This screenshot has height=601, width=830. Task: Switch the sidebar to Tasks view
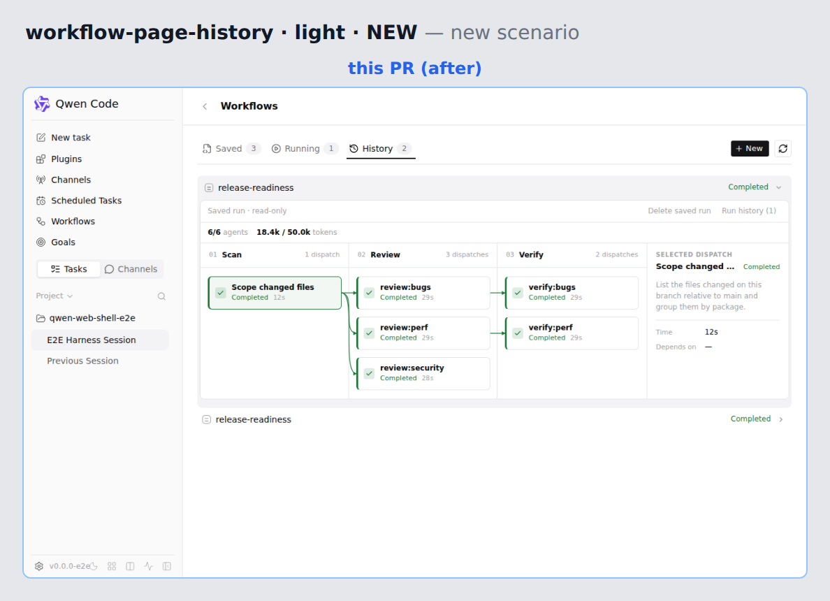coord(68,269)
